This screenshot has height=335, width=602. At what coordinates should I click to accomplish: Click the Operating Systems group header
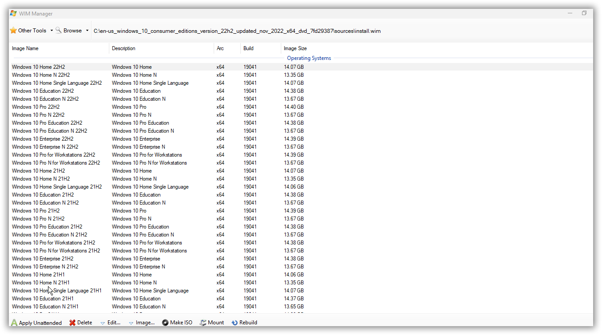coord(309,58)
